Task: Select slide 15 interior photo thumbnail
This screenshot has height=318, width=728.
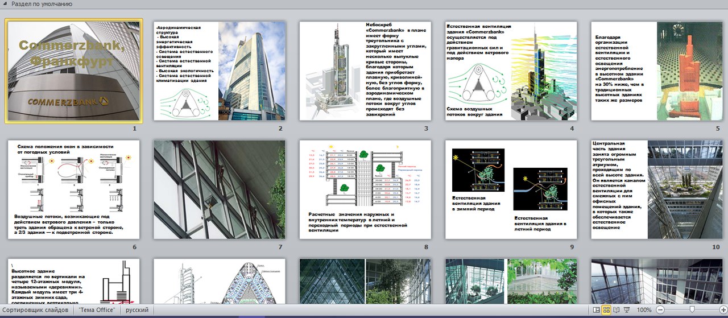Action: 657,282
